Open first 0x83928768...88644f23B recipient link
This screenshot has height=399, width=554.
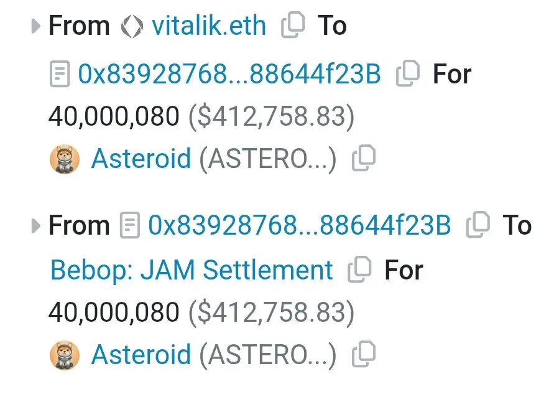[x=229, y=74]
